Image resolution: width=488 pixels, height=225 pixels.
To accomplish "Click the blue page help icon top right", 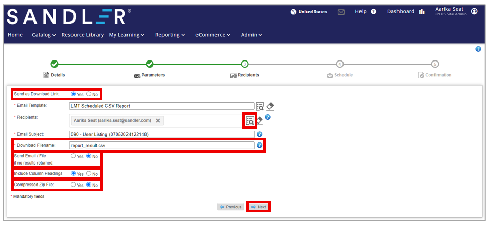I will coord(478,49).
